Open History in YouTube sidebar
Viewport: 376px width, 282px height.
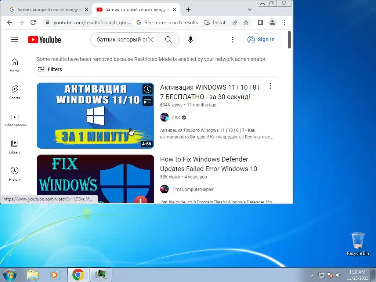(x=15, y=174)
